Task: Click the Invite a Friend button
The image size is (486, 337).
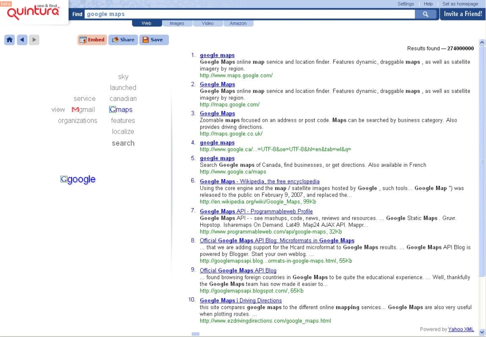Action: pos(463,14)
